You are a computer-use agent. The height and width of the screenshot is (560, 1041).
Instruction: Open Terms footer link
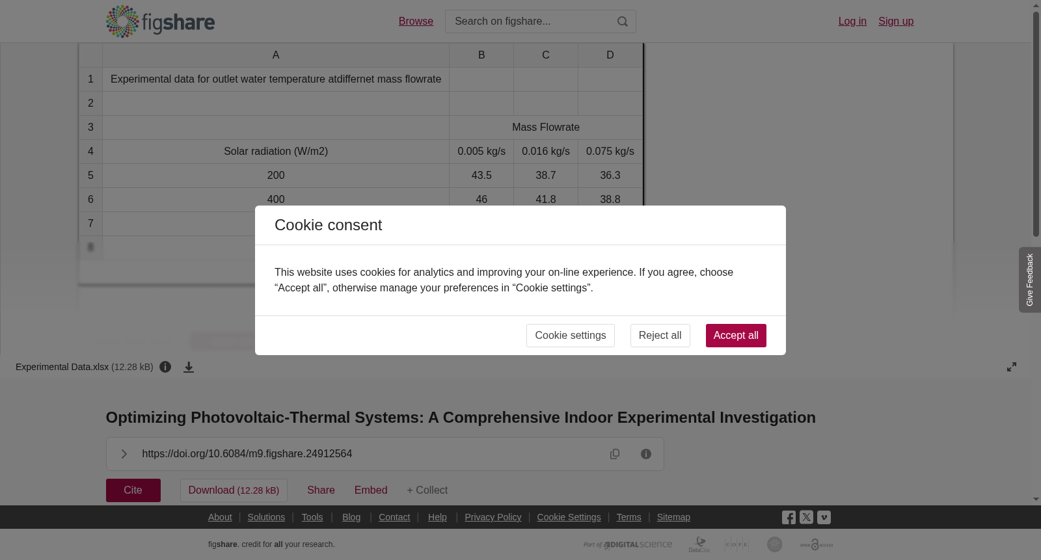point(629,517)
